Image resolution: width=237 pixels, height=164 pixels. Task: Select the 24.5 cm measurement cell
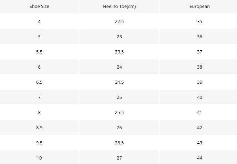119,82
